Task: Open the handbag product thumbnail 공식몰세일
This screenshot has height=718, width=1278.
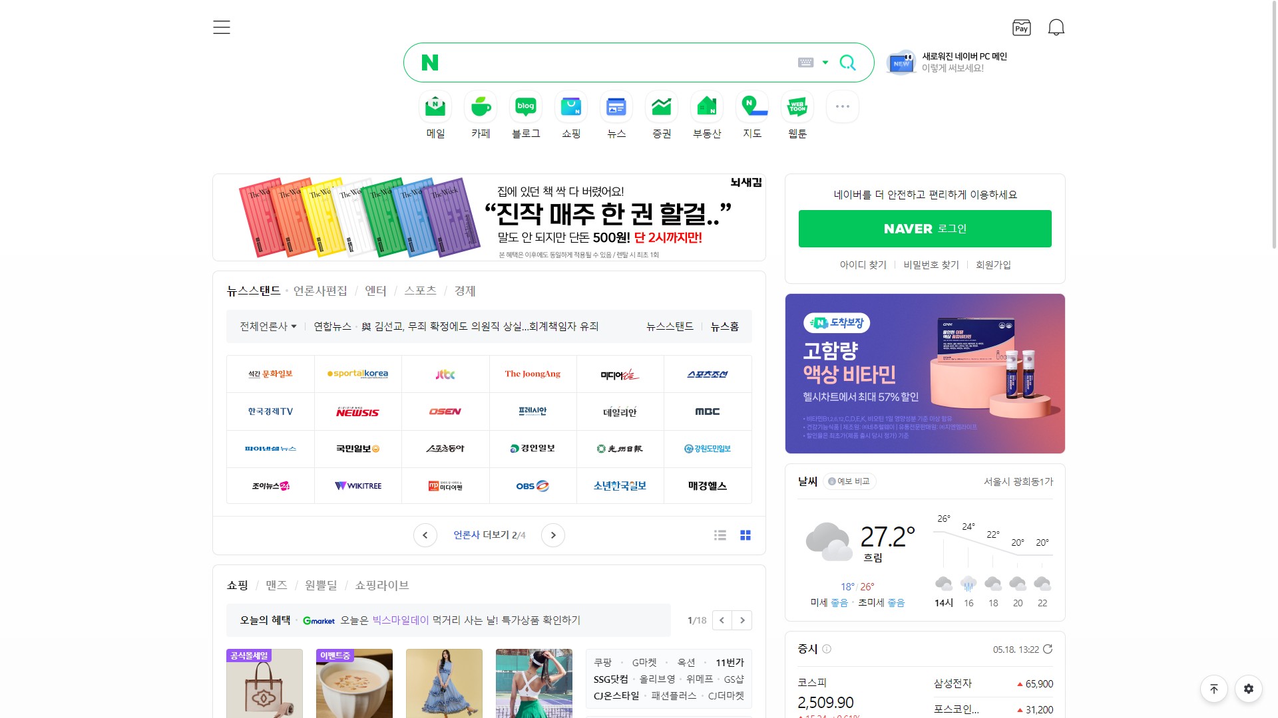Action: [264, 683]
